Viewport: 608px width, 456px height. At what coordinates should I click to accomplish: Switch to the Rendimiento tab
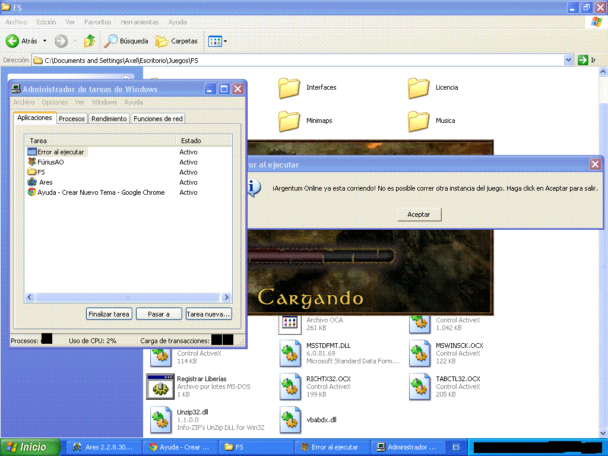pyautogui.click(x=109, y=119)
